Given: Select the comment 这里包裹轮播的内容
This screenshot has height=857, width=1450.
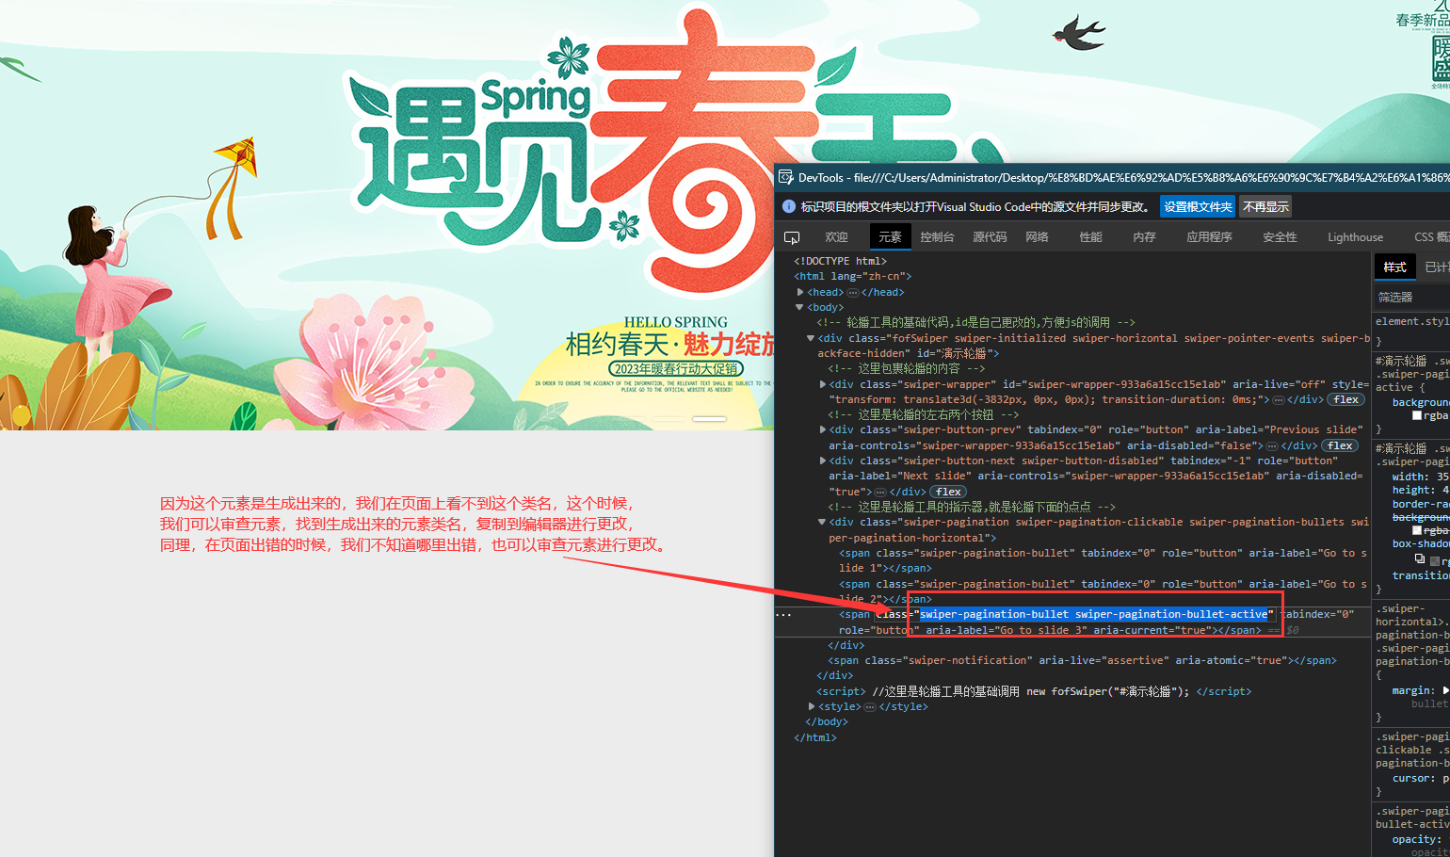Looking at the screenshot, I should 906,368.
